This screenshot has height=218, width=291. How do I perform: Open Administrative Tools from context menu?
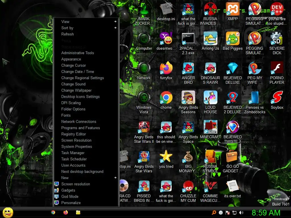click(86, 53)
